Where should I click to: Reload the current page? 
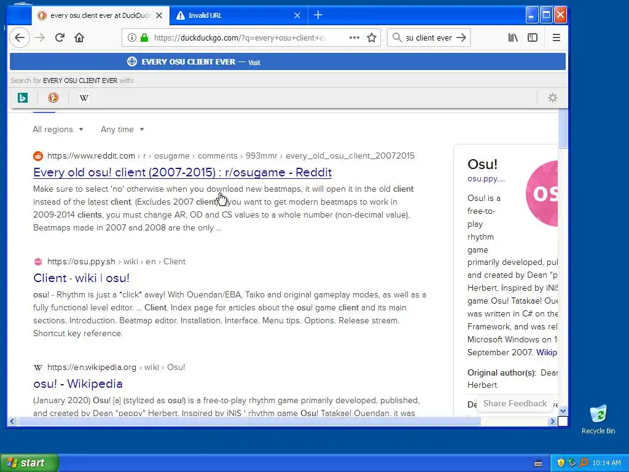[60, 37]
